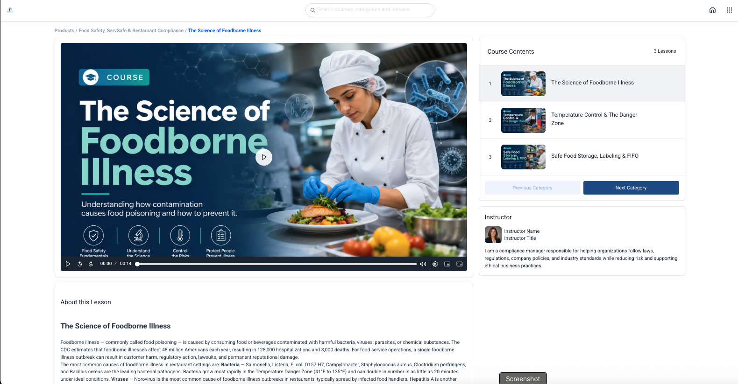Click the search magnifier icon
The width and height of the screenshot is (738, 384).
[x=313, y=10]
